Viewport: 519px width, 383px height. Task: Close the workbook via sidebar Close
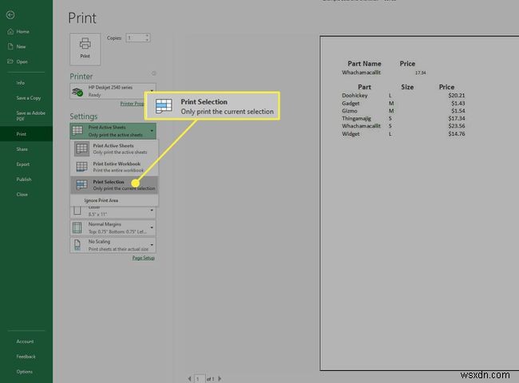click(x=22, y=195)
